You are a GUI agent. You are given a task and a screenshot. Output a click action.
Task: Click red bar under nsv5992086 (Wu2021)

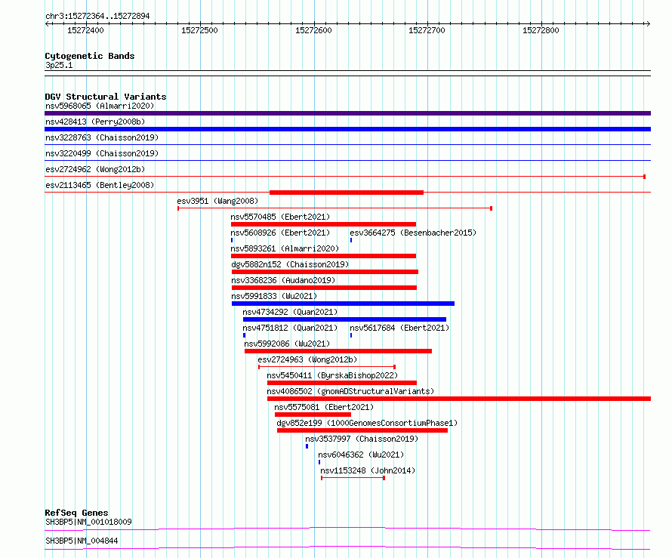pos(338,351)
